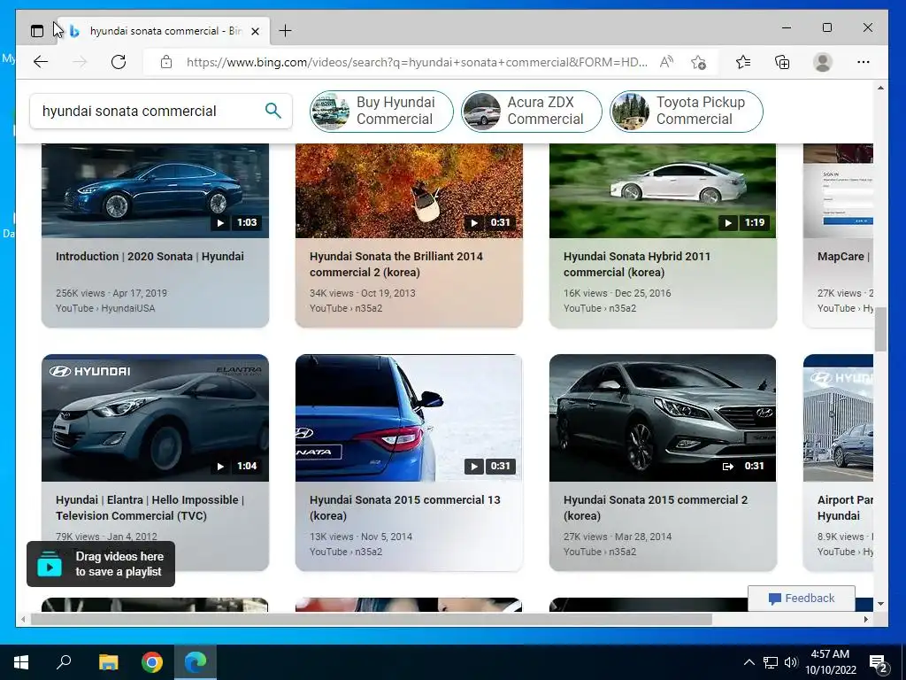Open the Favorites list icon
The image size is (906, 680).
[x=743, y=62]
